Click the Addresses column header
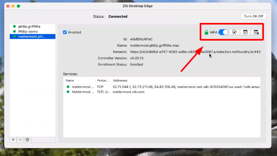 click(x=120, y=81)
